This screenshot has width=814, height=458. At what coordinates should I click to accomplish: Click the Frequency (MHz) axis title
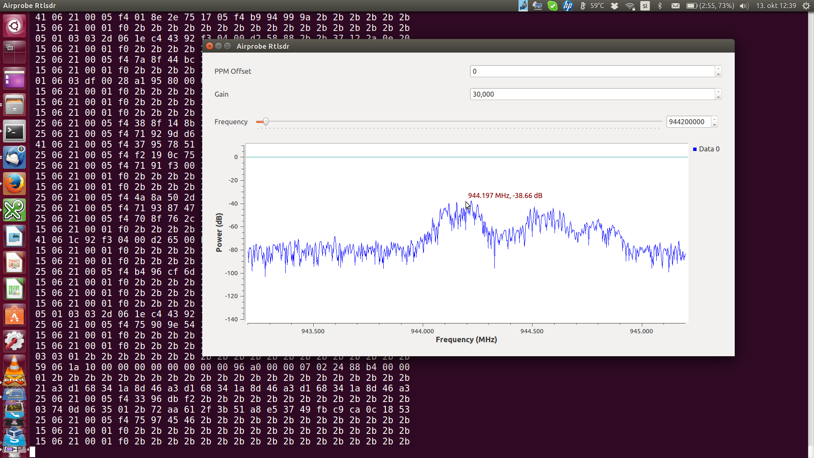[466, 340]
